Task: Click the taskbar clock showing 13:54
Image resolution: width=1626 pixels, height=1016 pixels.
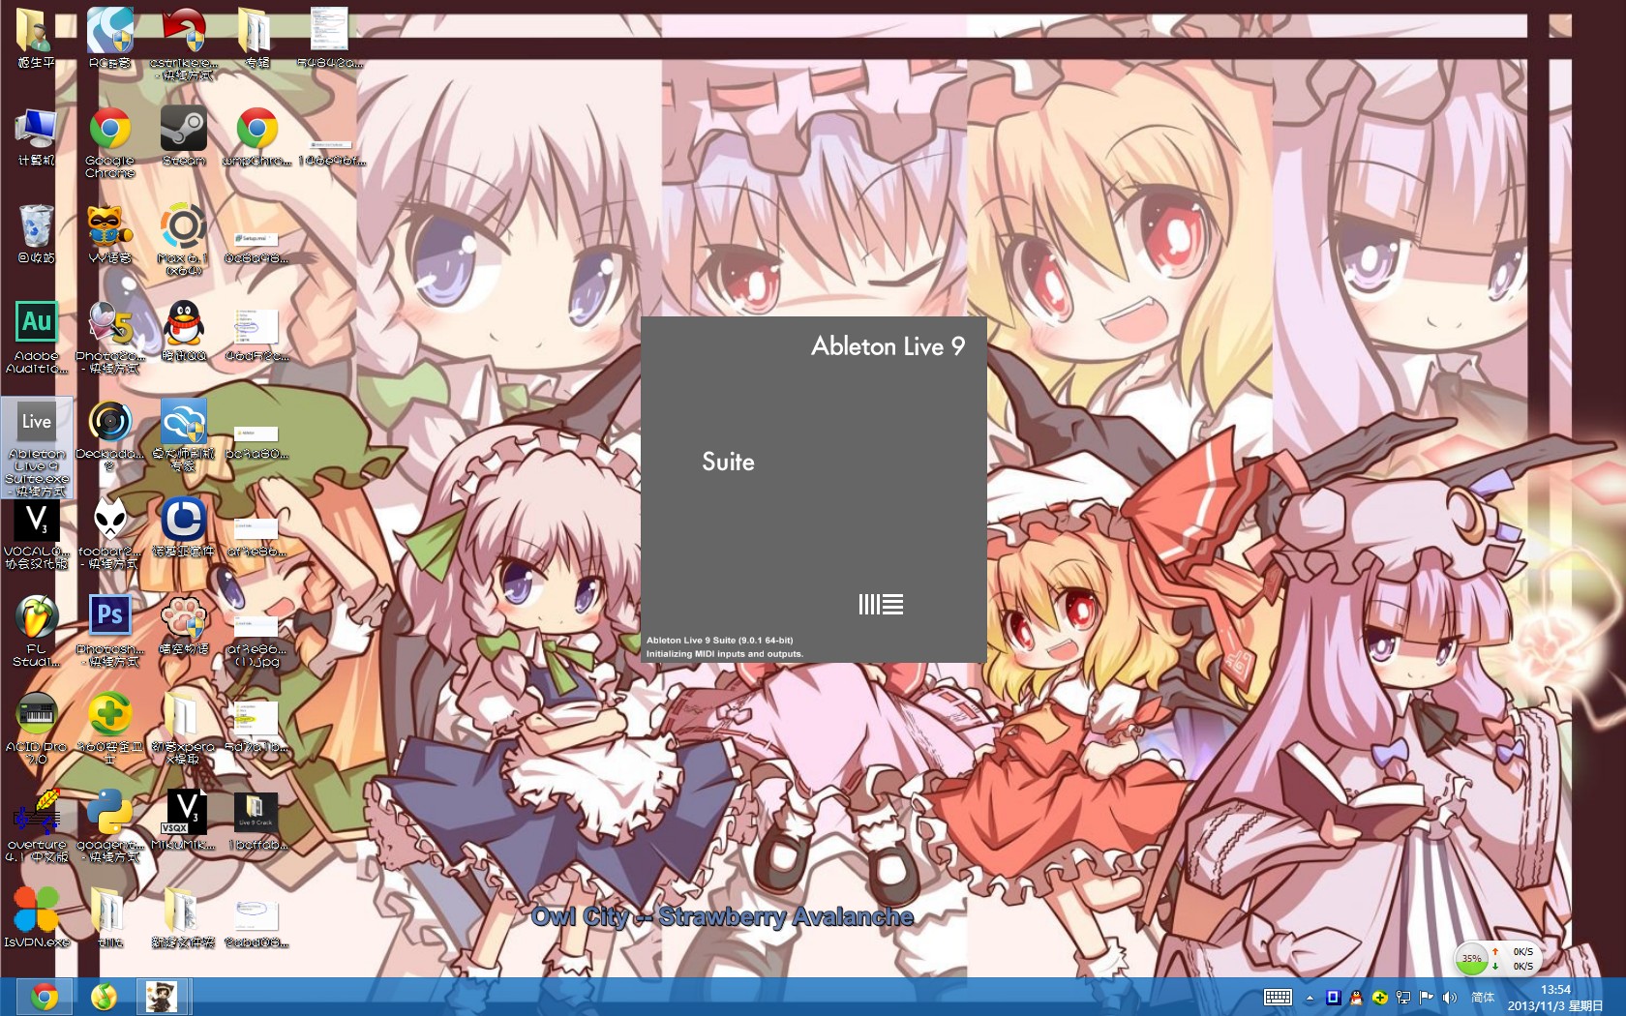Action: coord(1555,998)
